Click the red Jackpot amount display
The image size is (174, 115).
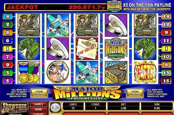point(56,7)
